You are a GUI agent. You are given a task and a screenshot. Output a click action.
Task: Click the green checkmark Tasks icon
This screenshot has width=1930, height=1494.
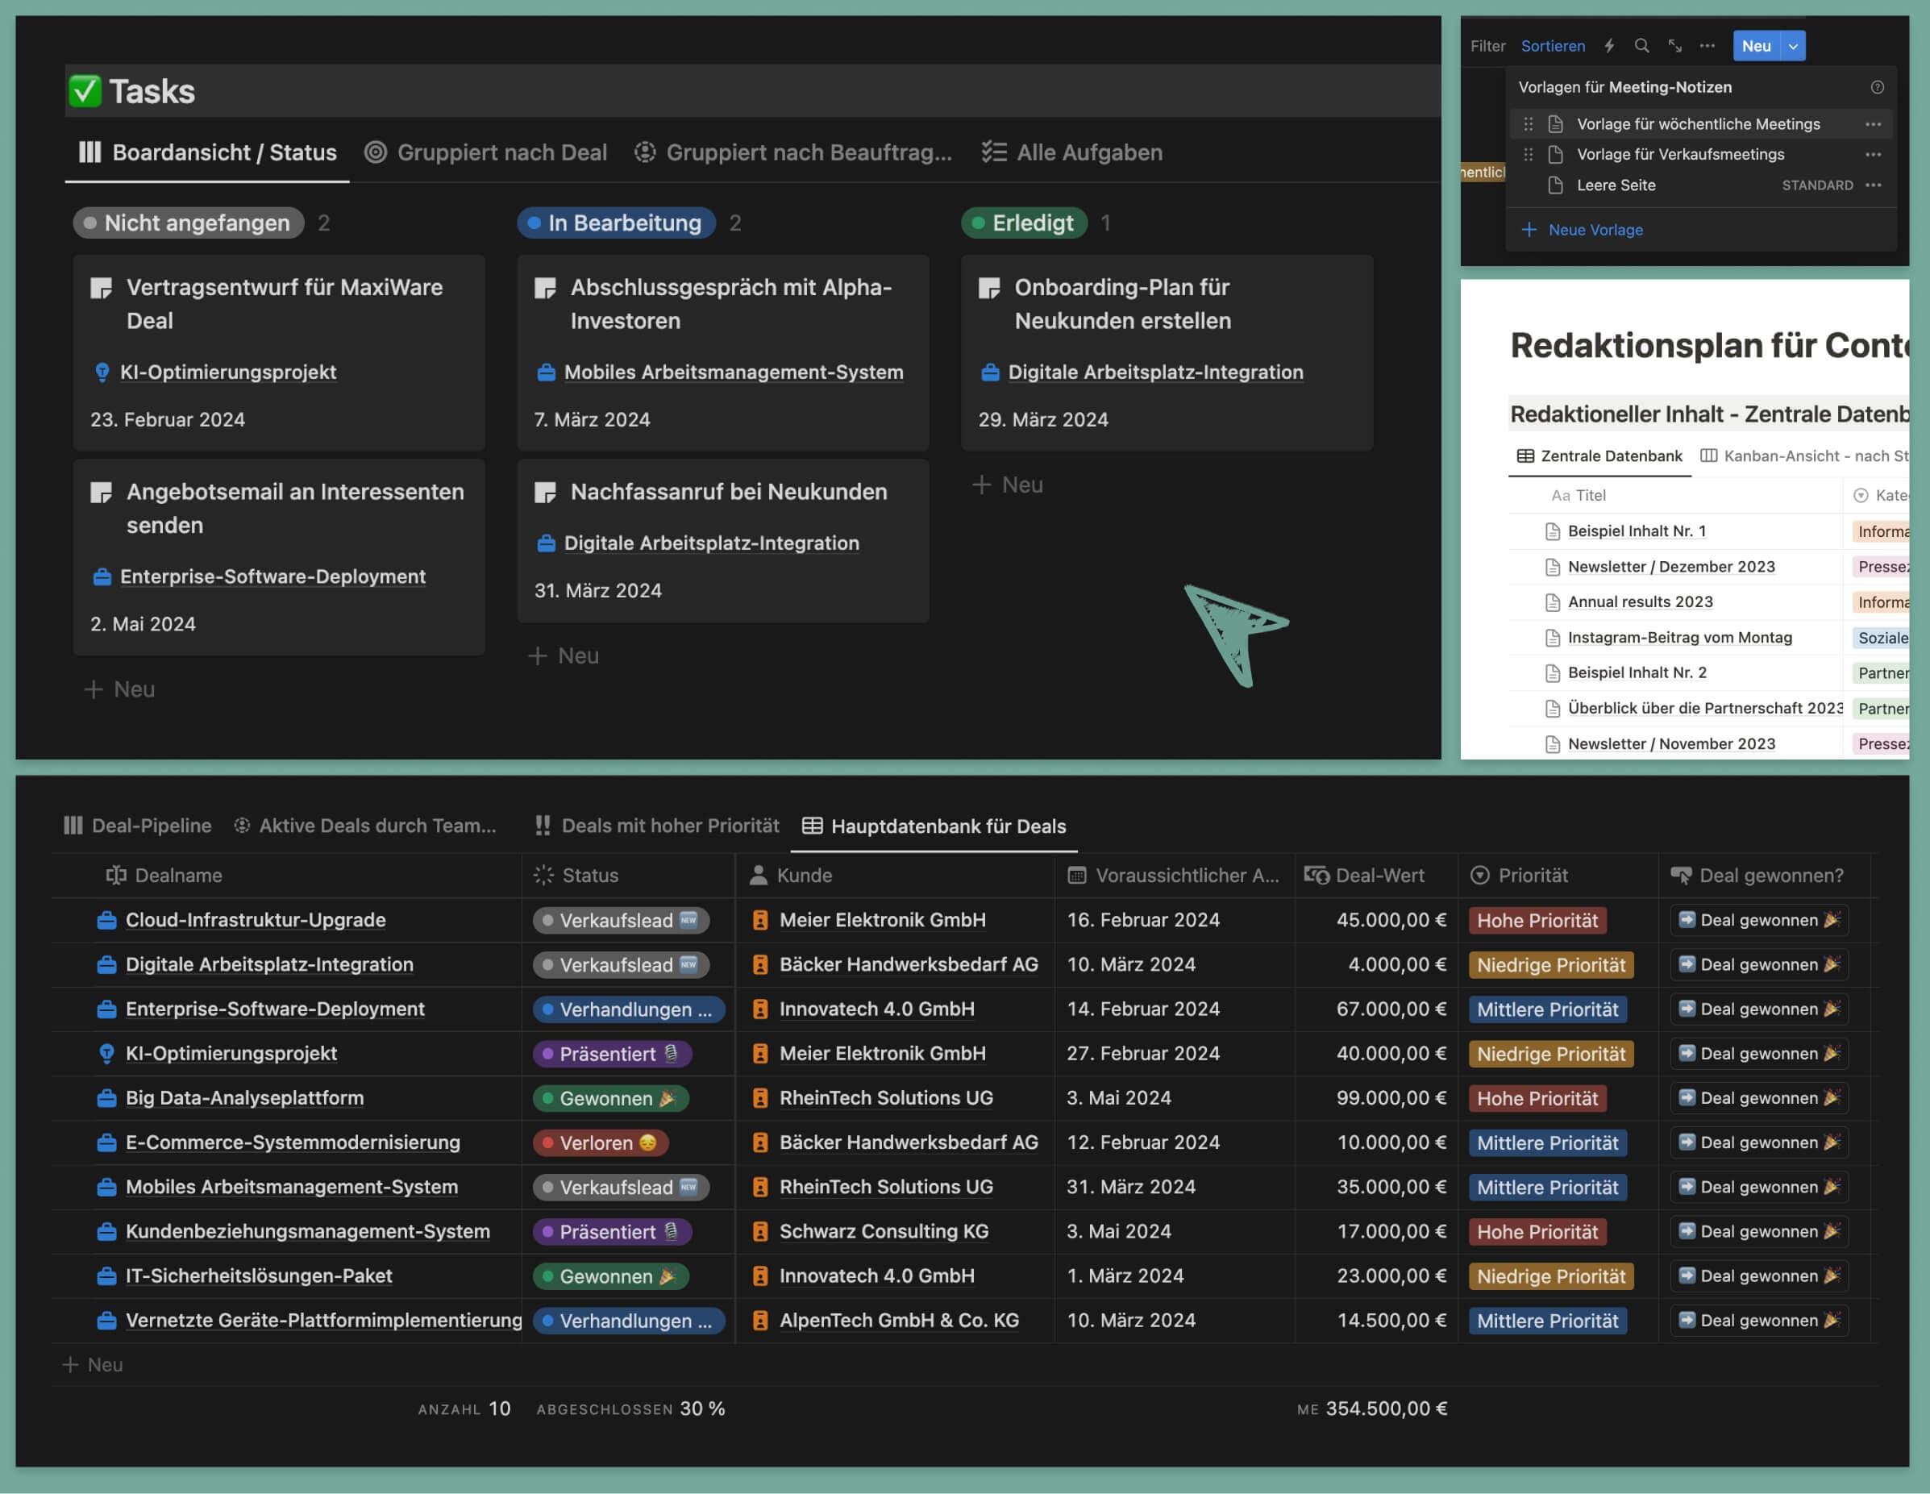click(85, 91)
